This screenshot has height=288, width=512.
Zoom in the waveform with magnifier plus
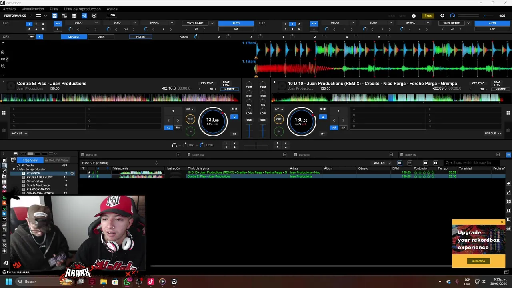point(3,52)
